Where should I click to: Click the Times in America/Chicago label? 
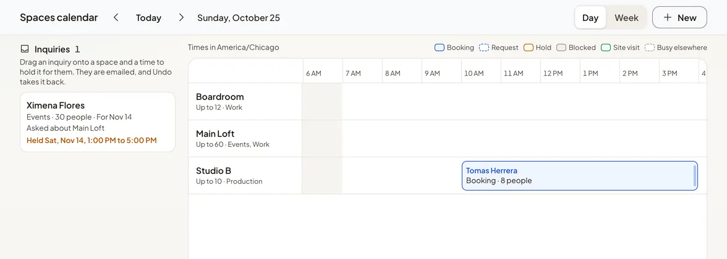[234, 47]
